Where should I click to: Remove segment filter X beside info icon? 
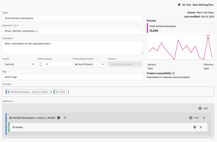click(65, 118)
